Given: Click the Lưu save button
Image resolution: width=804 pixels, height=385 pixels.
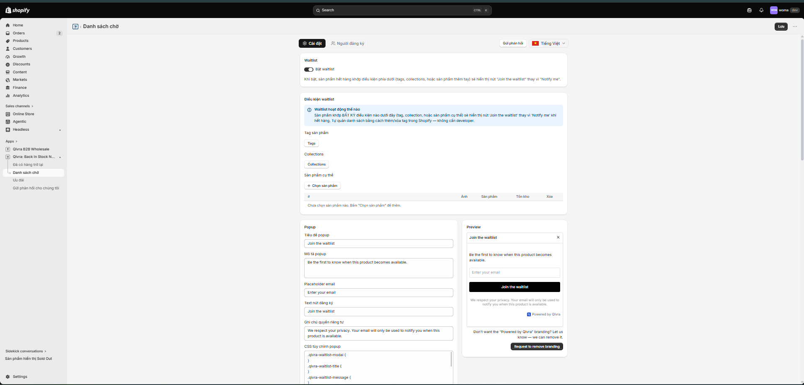Looking at the screenshot, I should pyautogui.click(x=781, y=26).
